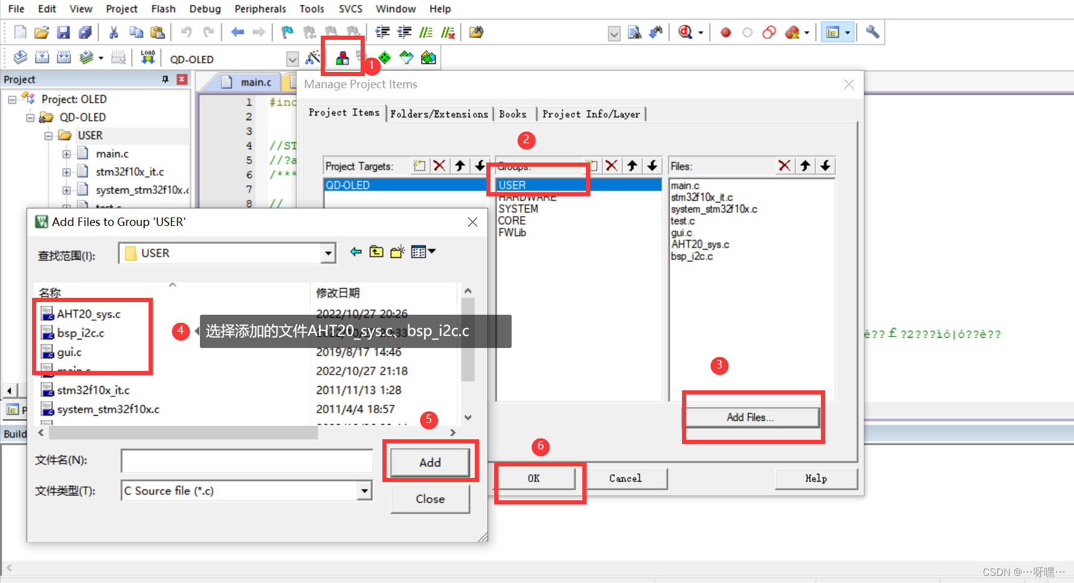The height and width of the screenshot is (583, 1074).
Task: Delete project target with red X
Action: pyautogui.click(x=440, y=166)
